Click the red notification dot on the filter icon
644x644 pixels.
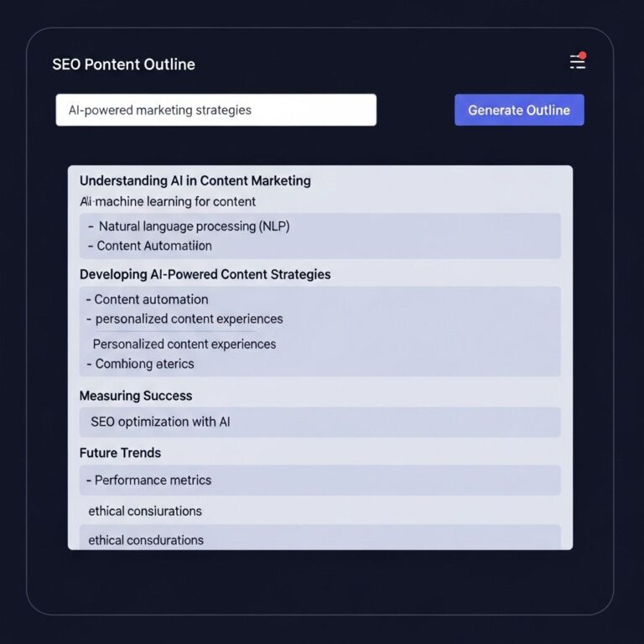[x=582, y=55]
